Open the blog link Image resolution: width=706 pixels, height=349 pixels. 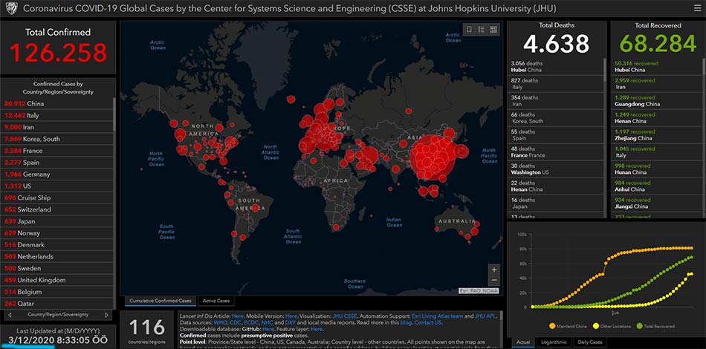406,322
